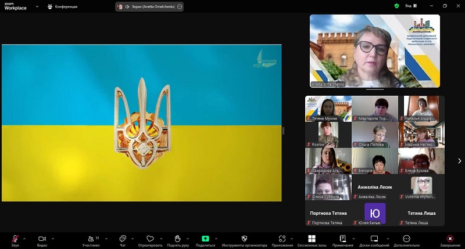Expand video options arrow beside Видео
Viewport: 465px width, 249px height.
click(x=53, y=239)
